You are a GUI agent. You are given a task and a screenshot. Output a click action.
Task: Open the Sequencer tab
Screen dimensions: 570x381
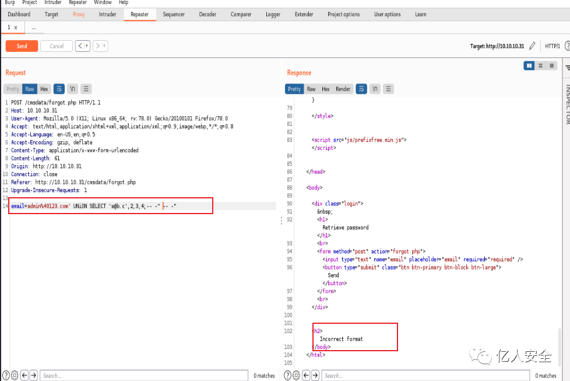[174, 15]
